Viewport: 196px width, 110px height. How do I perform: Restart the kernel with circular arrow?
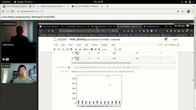tap(95, 50)
